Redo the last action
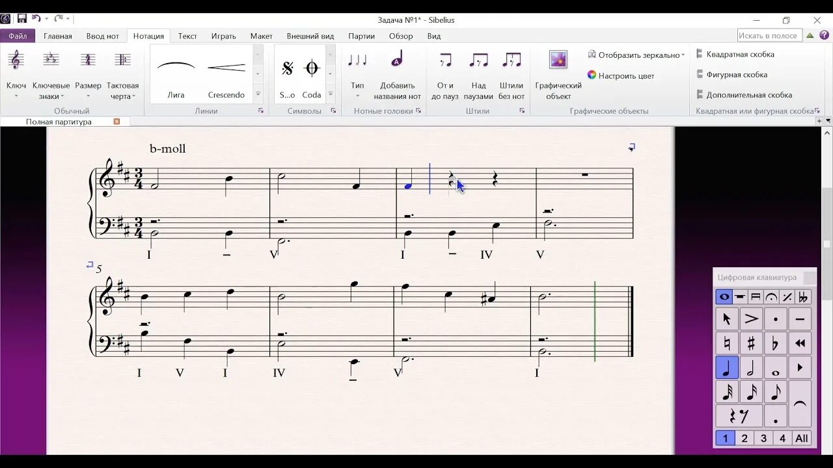Image resolution: width=833 pixels, height=468 pixels. (59, 19)
